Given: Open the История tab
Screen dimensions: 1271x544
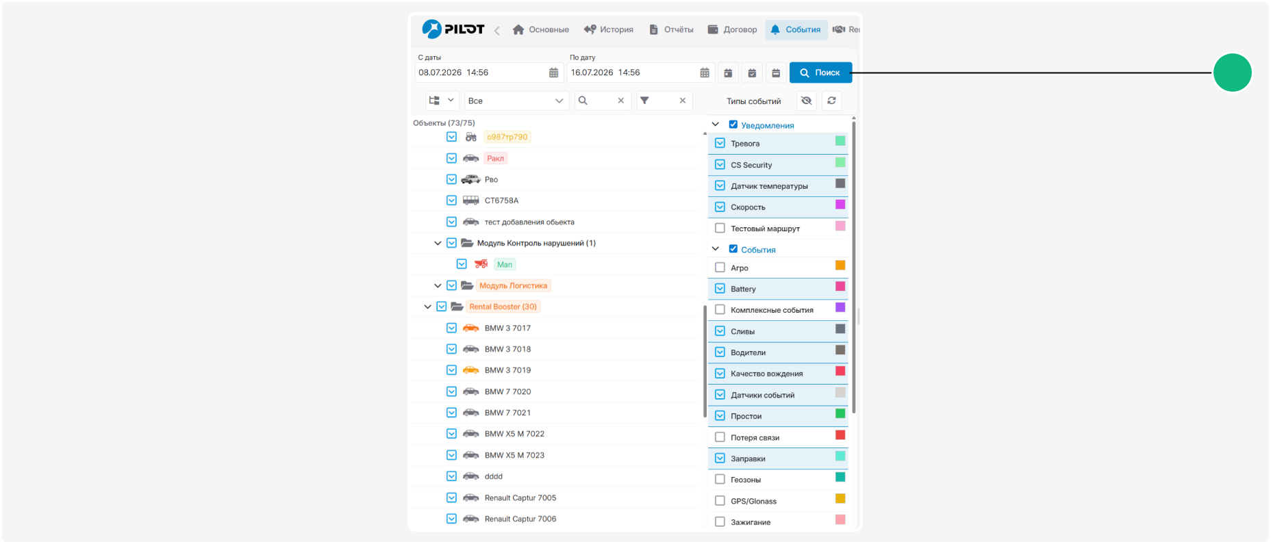Looking at the screenshot, I should click(x=609, y=29).
